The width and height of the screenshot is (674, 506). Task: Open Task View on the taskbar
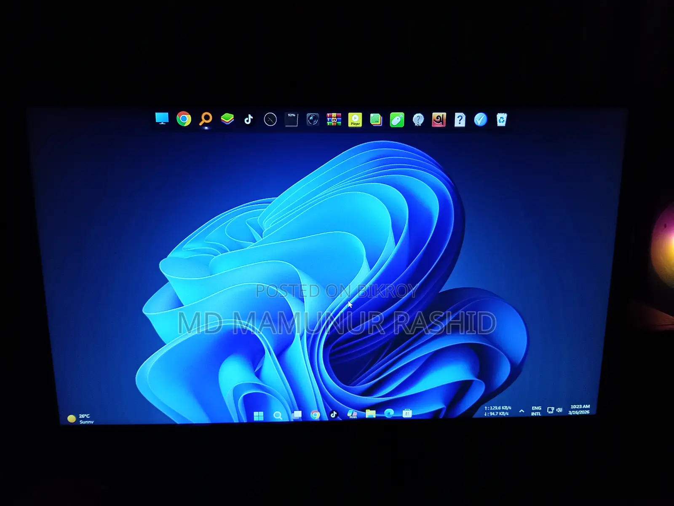[x=297, y=415]
